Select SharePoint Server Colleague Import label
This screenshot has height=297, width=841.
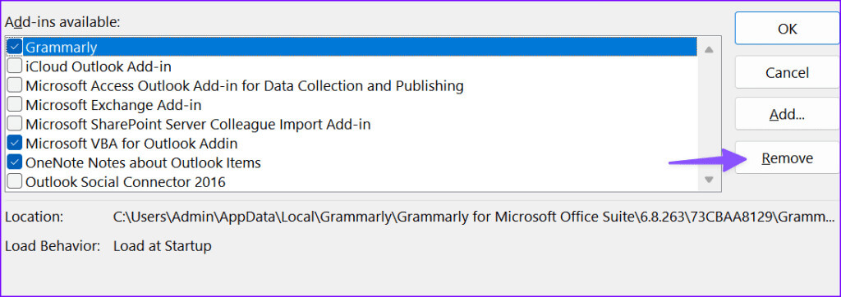point(198,125)
